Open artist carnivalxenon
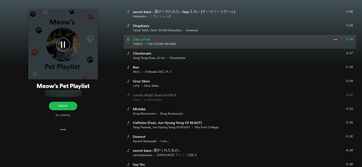This screenshot has width=362, height=167. click(143, 155)
